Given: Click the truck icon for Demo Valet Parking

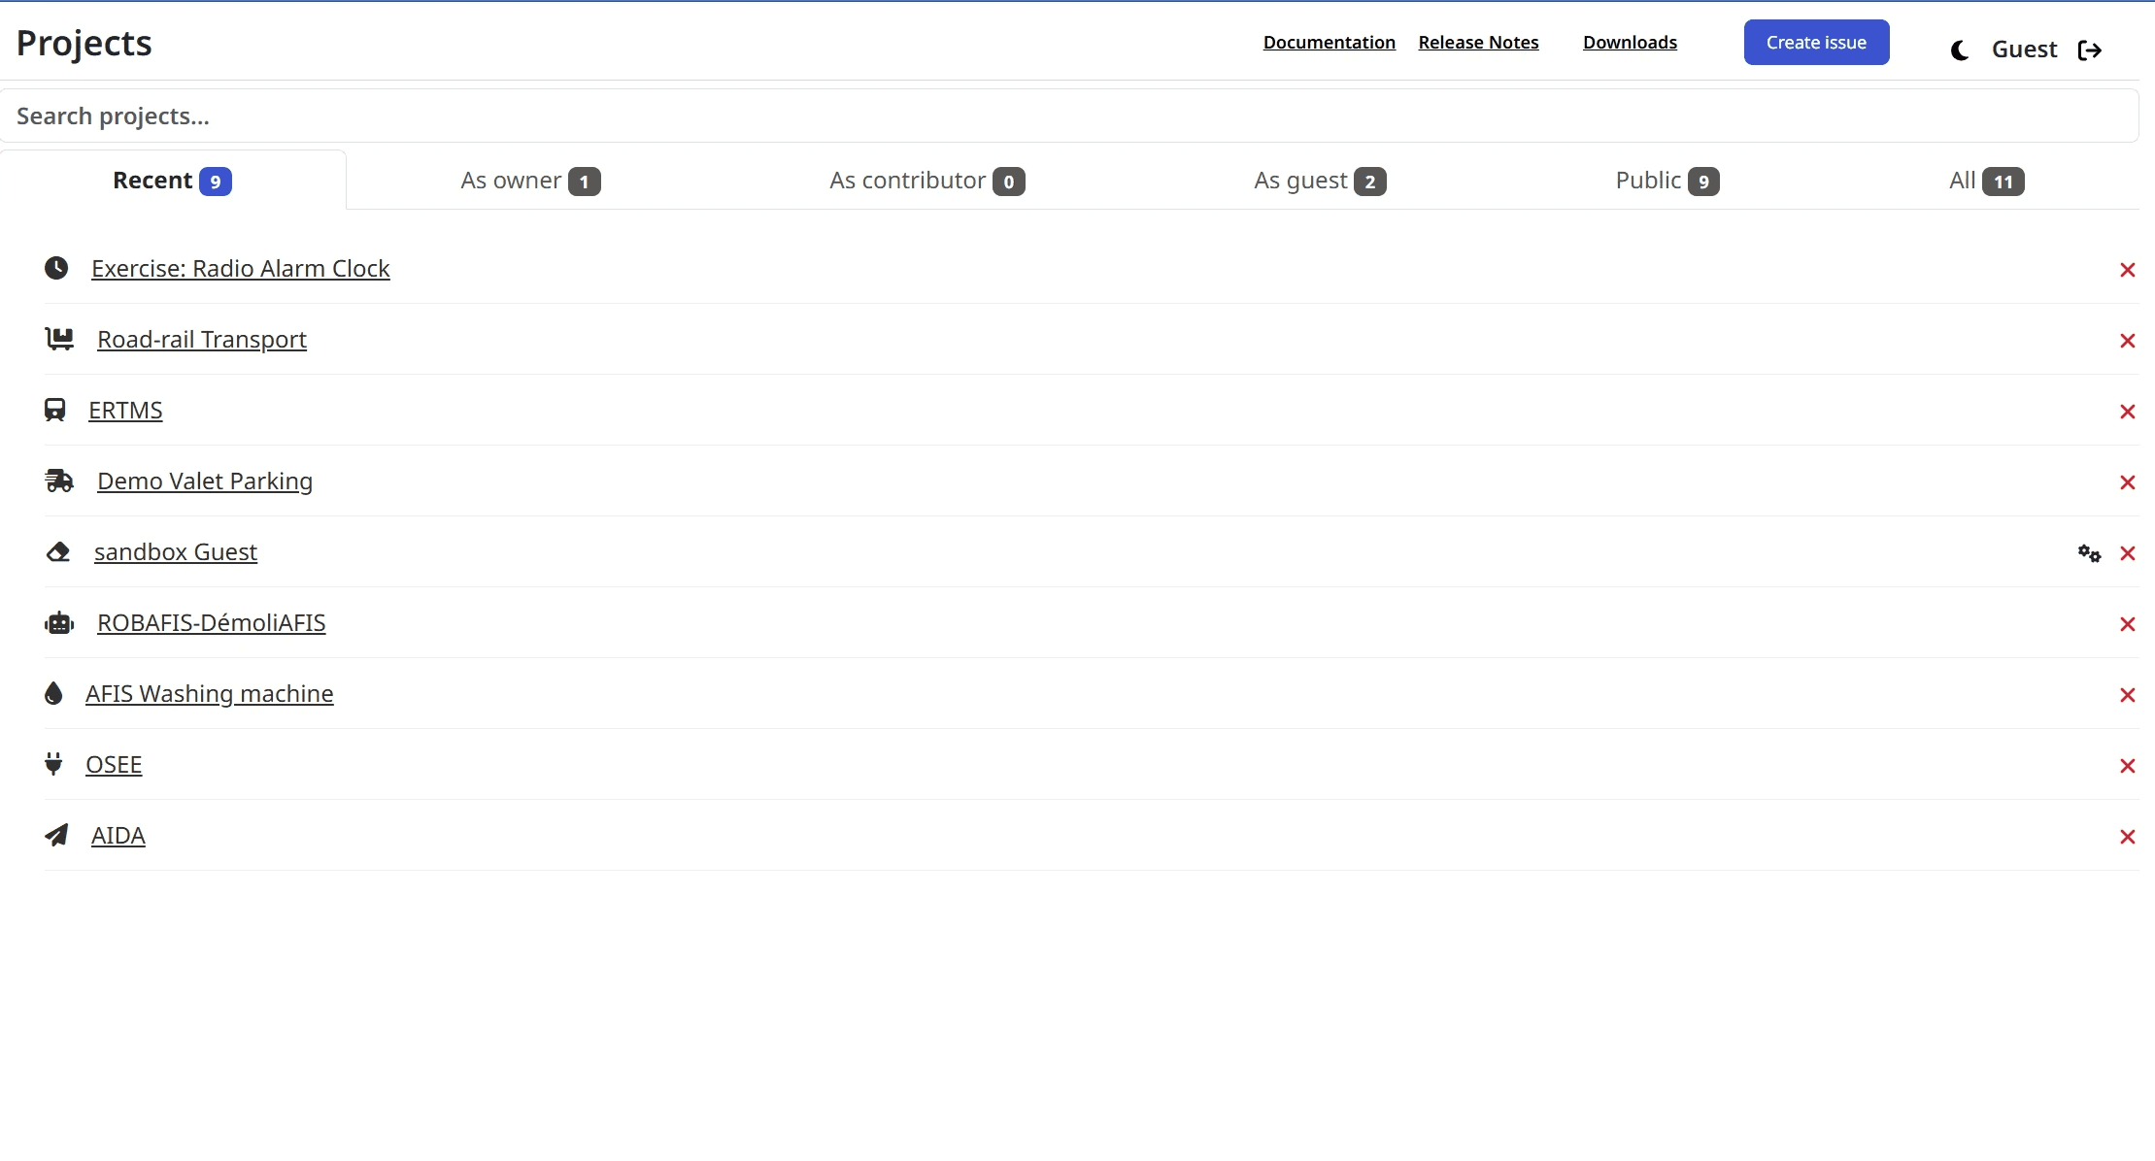Looking at the screenshot, I should point(59,481).
